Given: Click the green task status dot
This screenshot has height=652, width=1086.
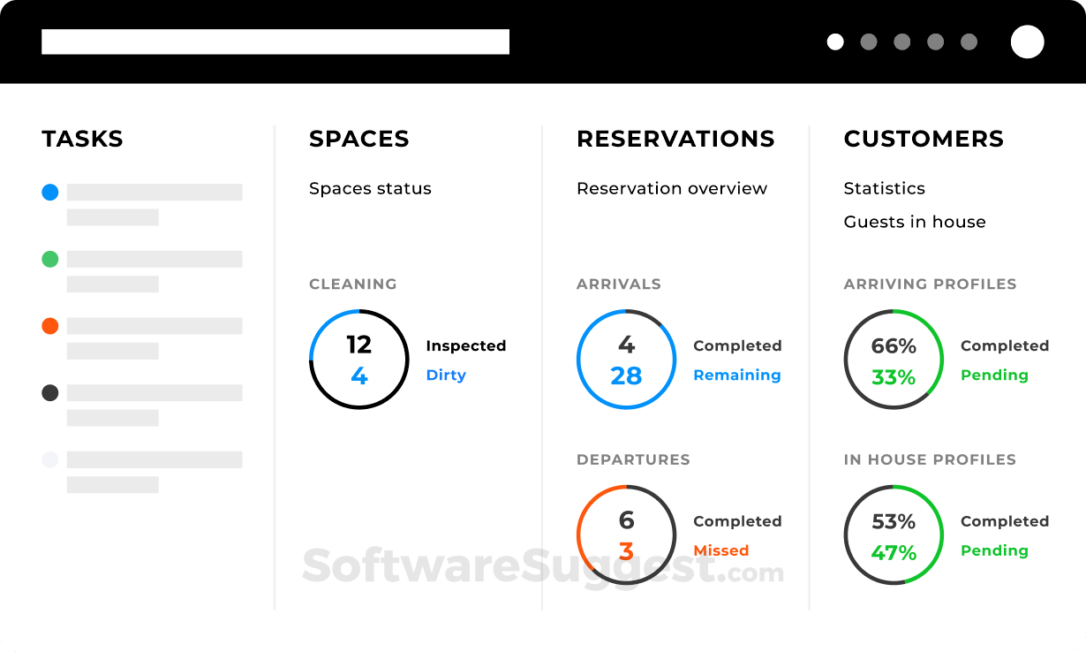Looking at the screenshot, I should 50,259.
